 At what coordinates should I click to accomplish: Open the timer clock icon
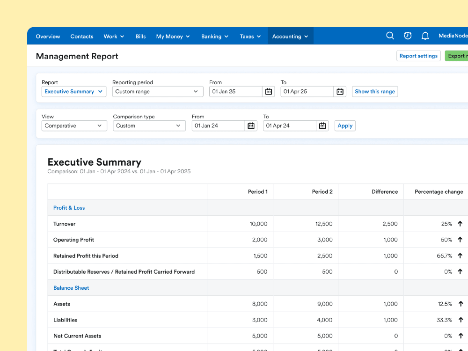coord(408,36)
